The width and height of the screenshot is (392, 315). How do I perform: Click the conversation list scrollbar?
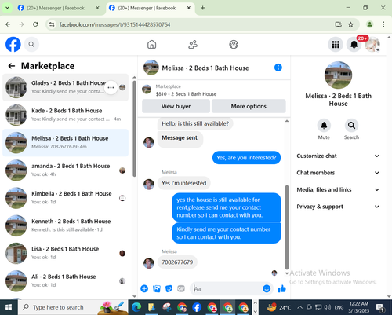134,129
